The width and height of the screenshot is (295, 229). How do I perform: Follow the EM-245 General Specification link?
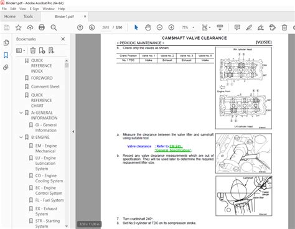click(x=173, y=148)
